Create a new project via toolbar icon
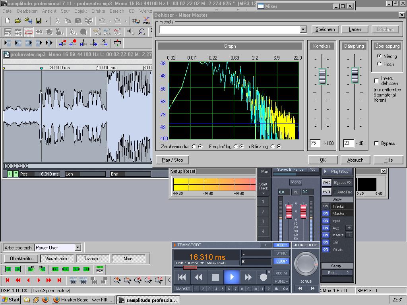 click(8, 21)
